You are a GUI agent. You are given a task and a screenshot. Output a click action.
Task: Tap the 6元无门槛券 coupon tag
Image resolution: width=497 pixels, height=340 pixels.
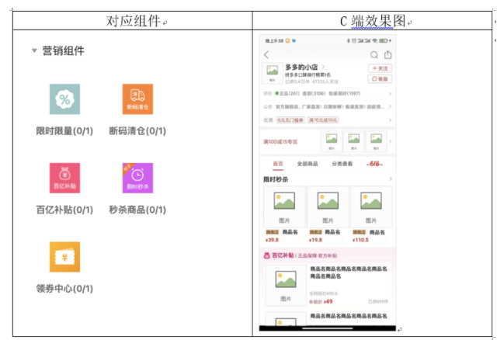pos(290,120)
